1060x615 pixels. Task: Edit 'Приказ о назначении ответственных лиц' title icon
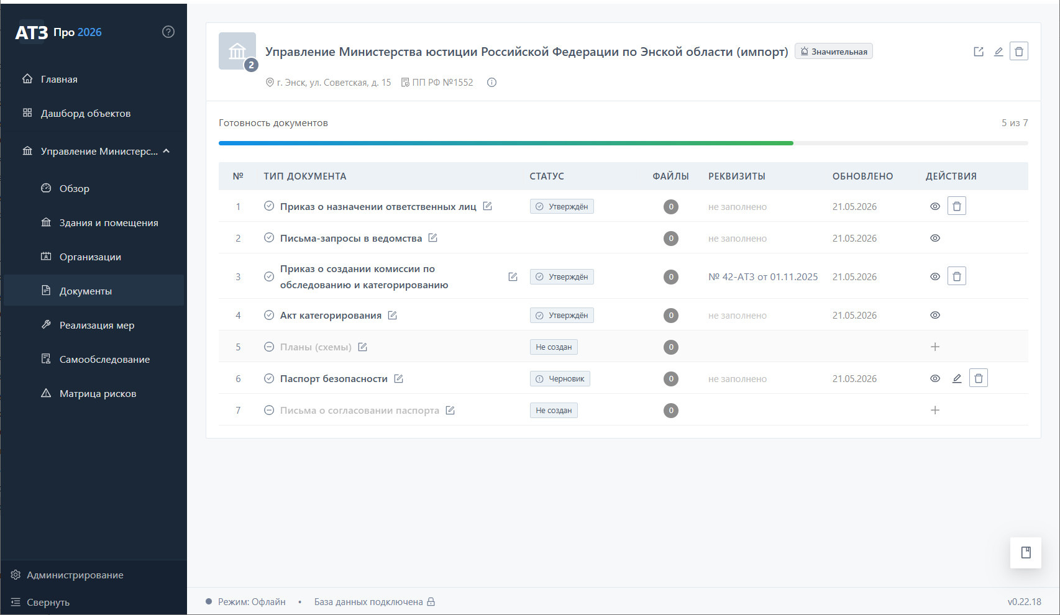pyautogui.click(x=488, y=206)
